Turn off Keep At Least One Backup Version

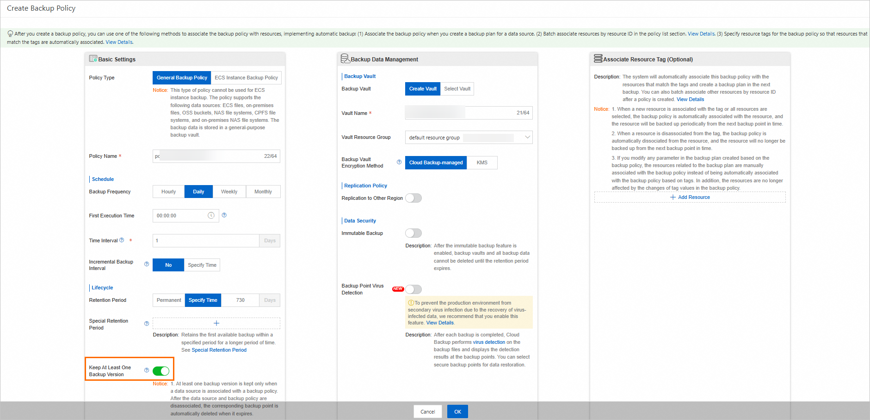[x=161, y=371]
